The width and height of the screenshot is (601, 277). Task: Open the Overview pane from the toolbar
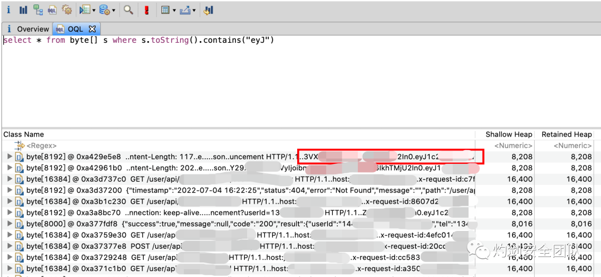8,11
